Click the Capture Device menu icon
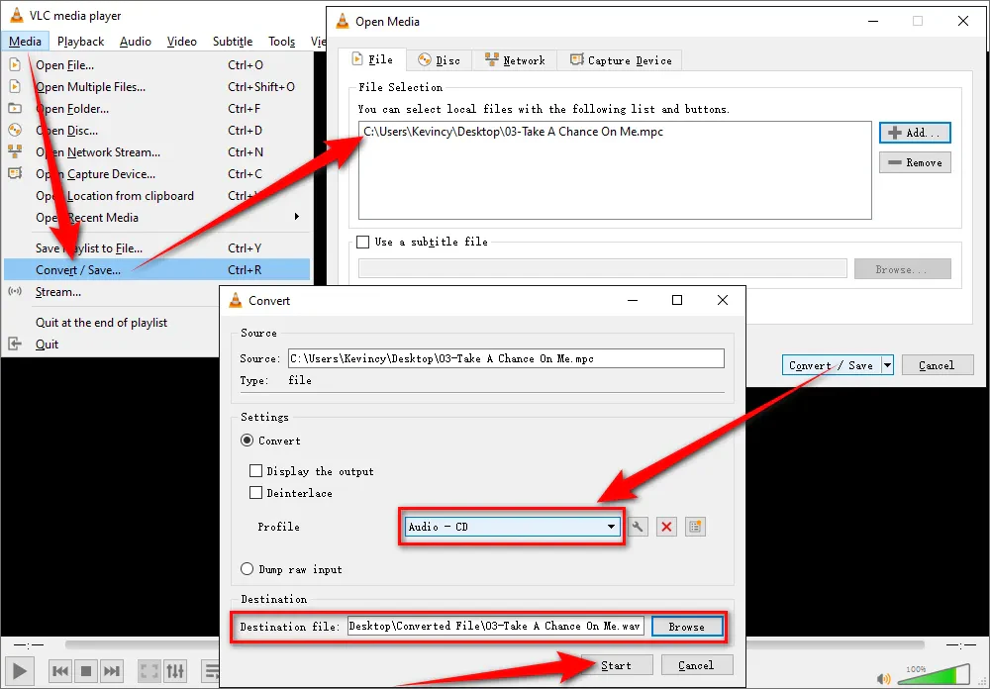 [15, 173]
